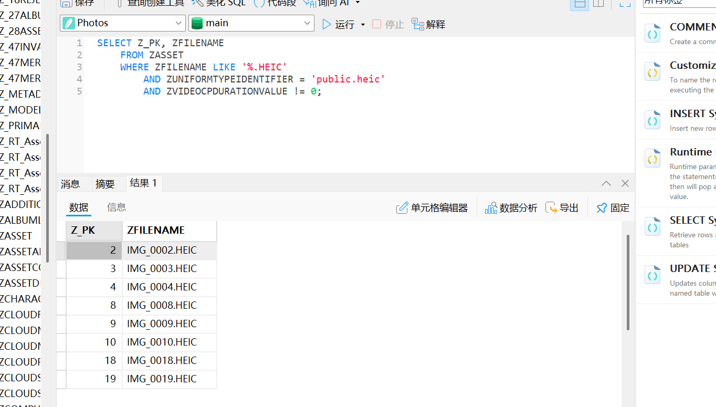
Task: Switch to the Summary (摘要) tab
Action: pyautogui.click(x=105, y=184)
